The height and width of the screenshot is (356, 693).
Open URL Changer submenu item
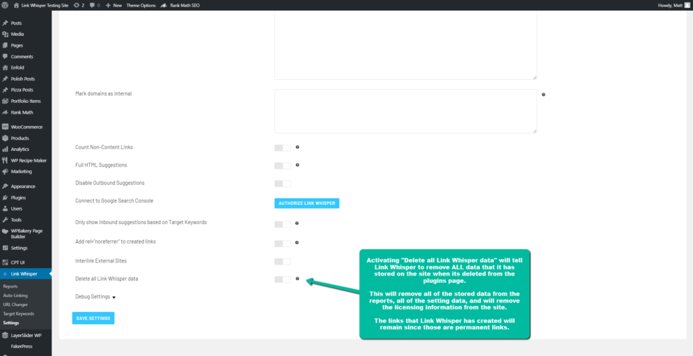[15, 305]
